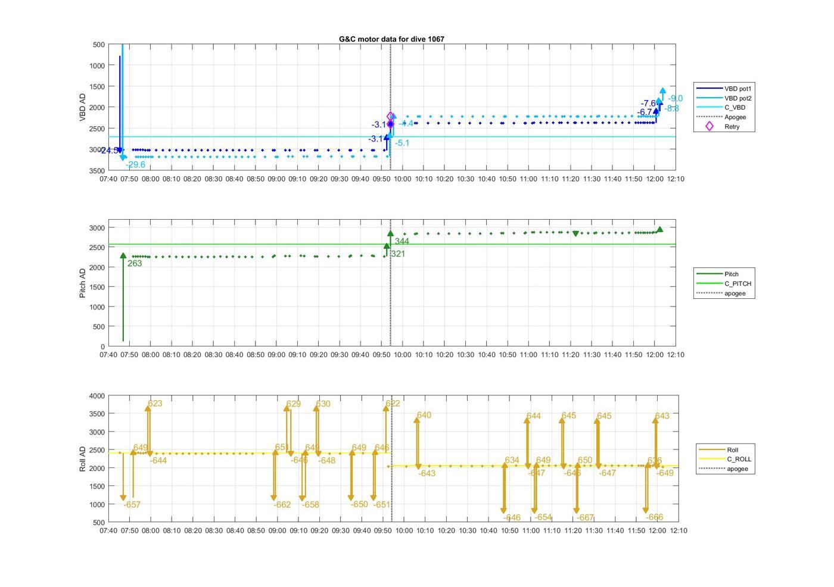This screenshot has height=587, width=834.
Task: Select the 'C_PITCH' legend entry
Action: (737, 284)
